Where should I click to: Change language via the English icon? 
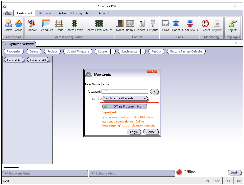pyautogui.click(x=232, y=25)
